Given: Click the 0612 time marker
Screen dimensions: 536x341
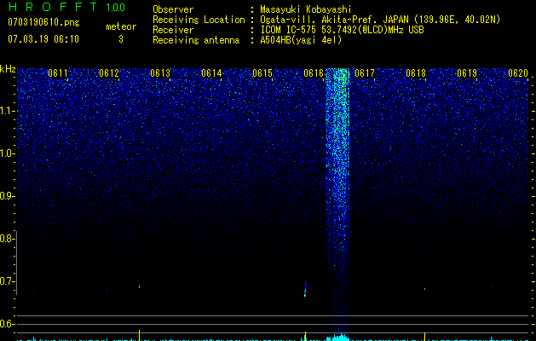Looking at the screenshot, I should point(109,73).
